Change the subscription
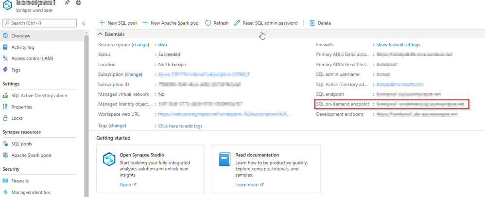The height and width of the screenshot is (197, 485). (x=134, y=74)
